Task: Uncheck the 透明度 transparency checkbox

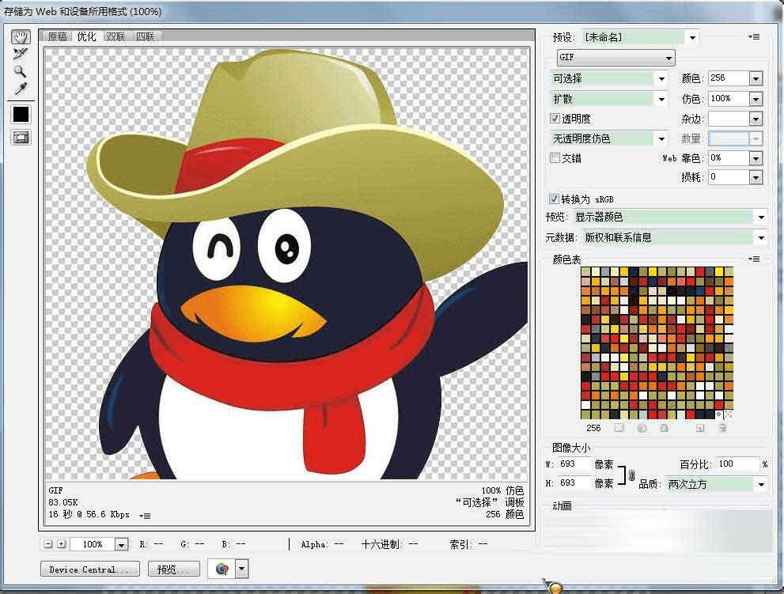Action: [x=555, y=119]
